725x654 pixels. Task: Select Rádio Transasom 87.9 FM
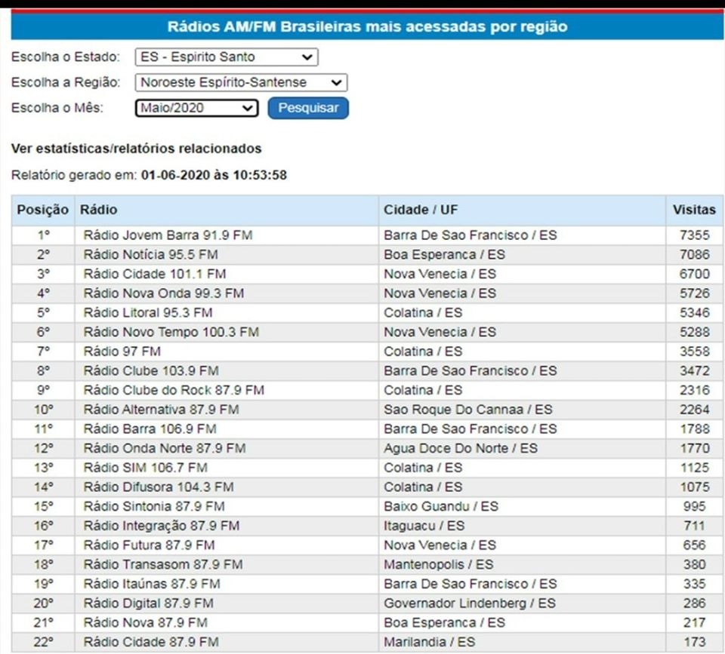pyautogui.click(x=163, y=565)
